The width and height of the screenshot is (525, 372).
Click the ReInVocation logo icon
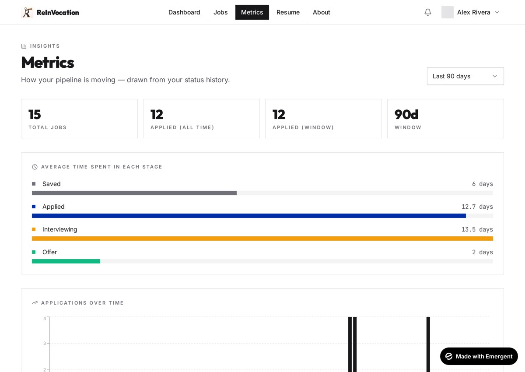click(27, 12)
